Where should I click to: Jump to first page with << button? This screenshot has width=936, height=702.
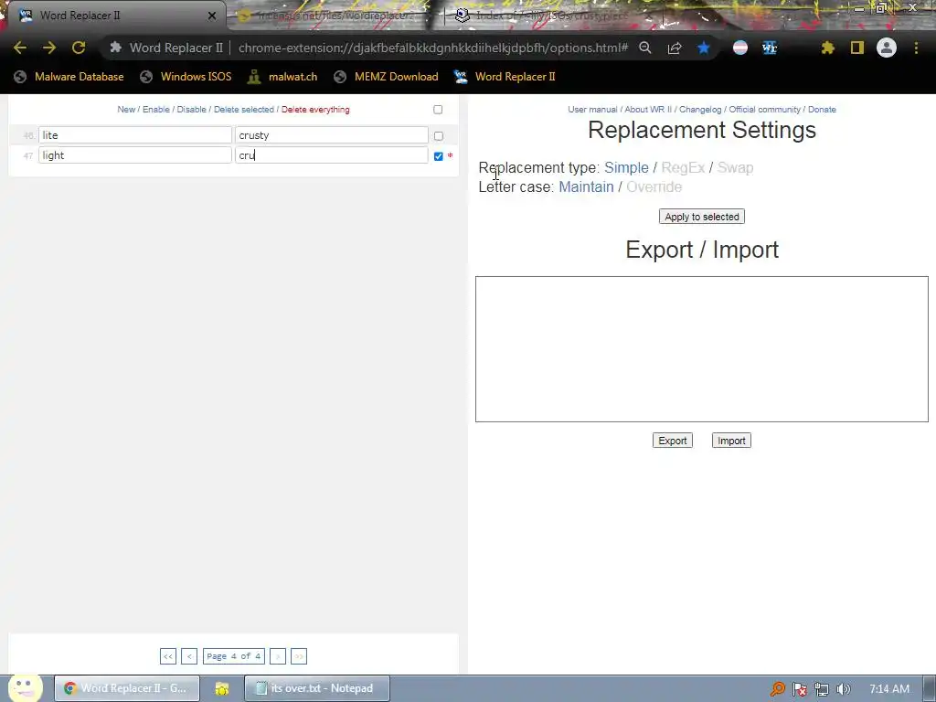[168, 656]
